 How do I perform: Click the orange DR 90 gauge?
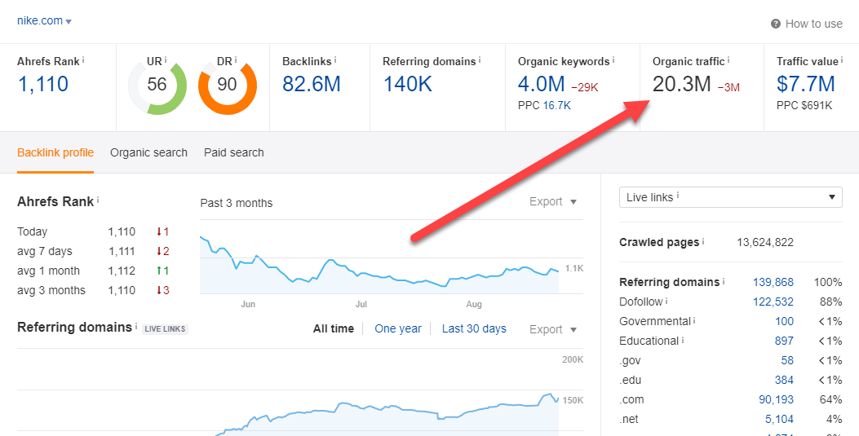pyautogui.click(x=227, y=85)
